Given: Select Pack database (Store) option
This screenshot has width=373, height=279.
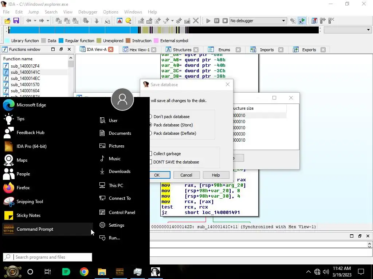Looking at the screenshot, I should 171,125.
